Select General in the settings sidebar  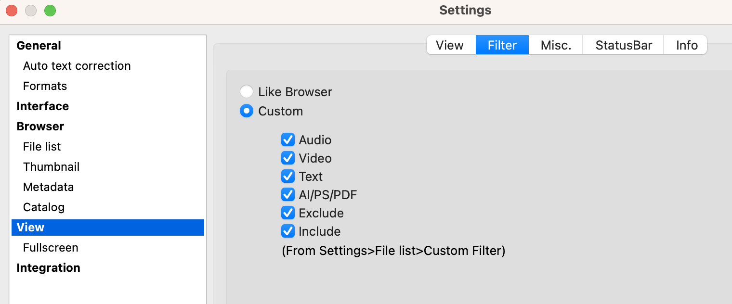(39, 46)
